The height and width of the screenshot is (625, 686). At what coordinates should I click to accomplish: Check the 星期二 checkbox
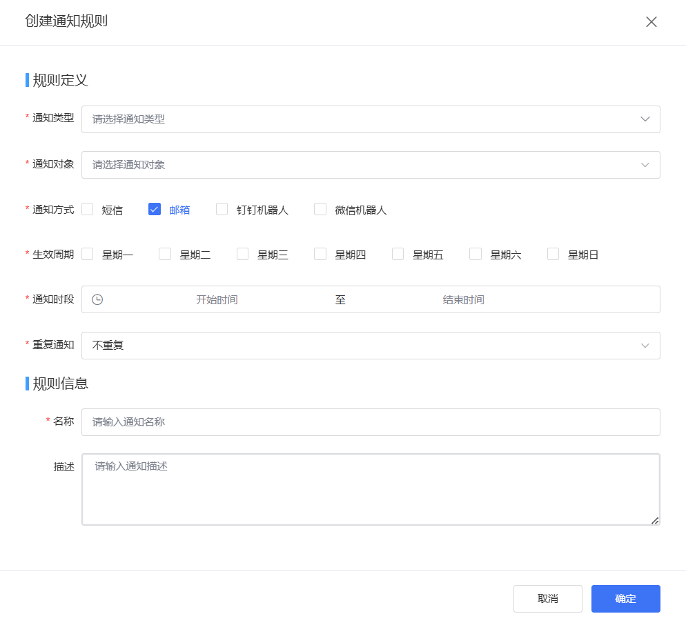click(165, 254)
